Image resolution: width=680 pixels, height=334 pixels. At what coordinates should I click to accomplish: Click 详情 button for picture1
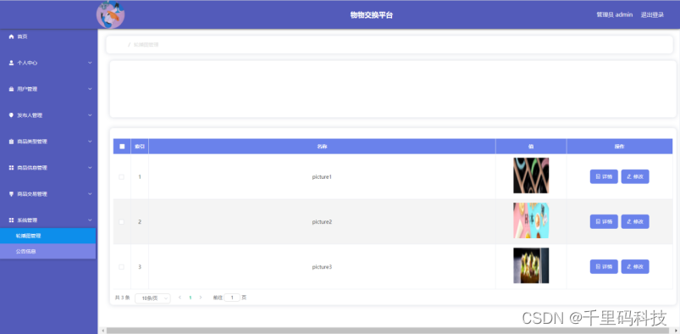tap(604, 177)
